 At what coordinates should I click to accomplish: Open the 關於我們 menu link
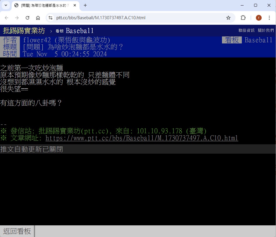[x=266, y=30]
